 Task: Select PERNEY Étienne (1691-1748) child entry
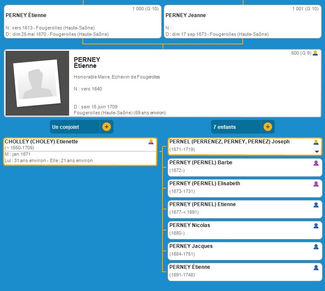pos(190,267)
